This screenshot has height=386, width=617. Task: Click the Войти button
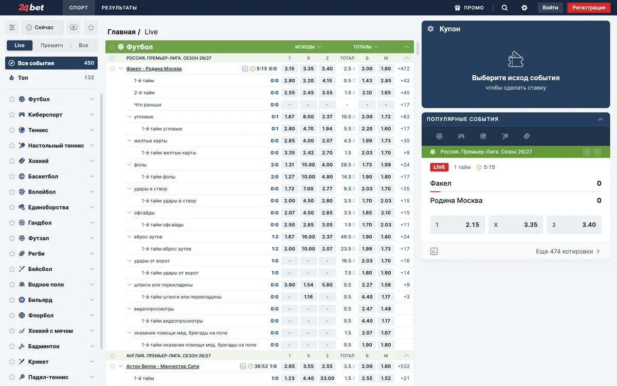click(x=550, y=8)
